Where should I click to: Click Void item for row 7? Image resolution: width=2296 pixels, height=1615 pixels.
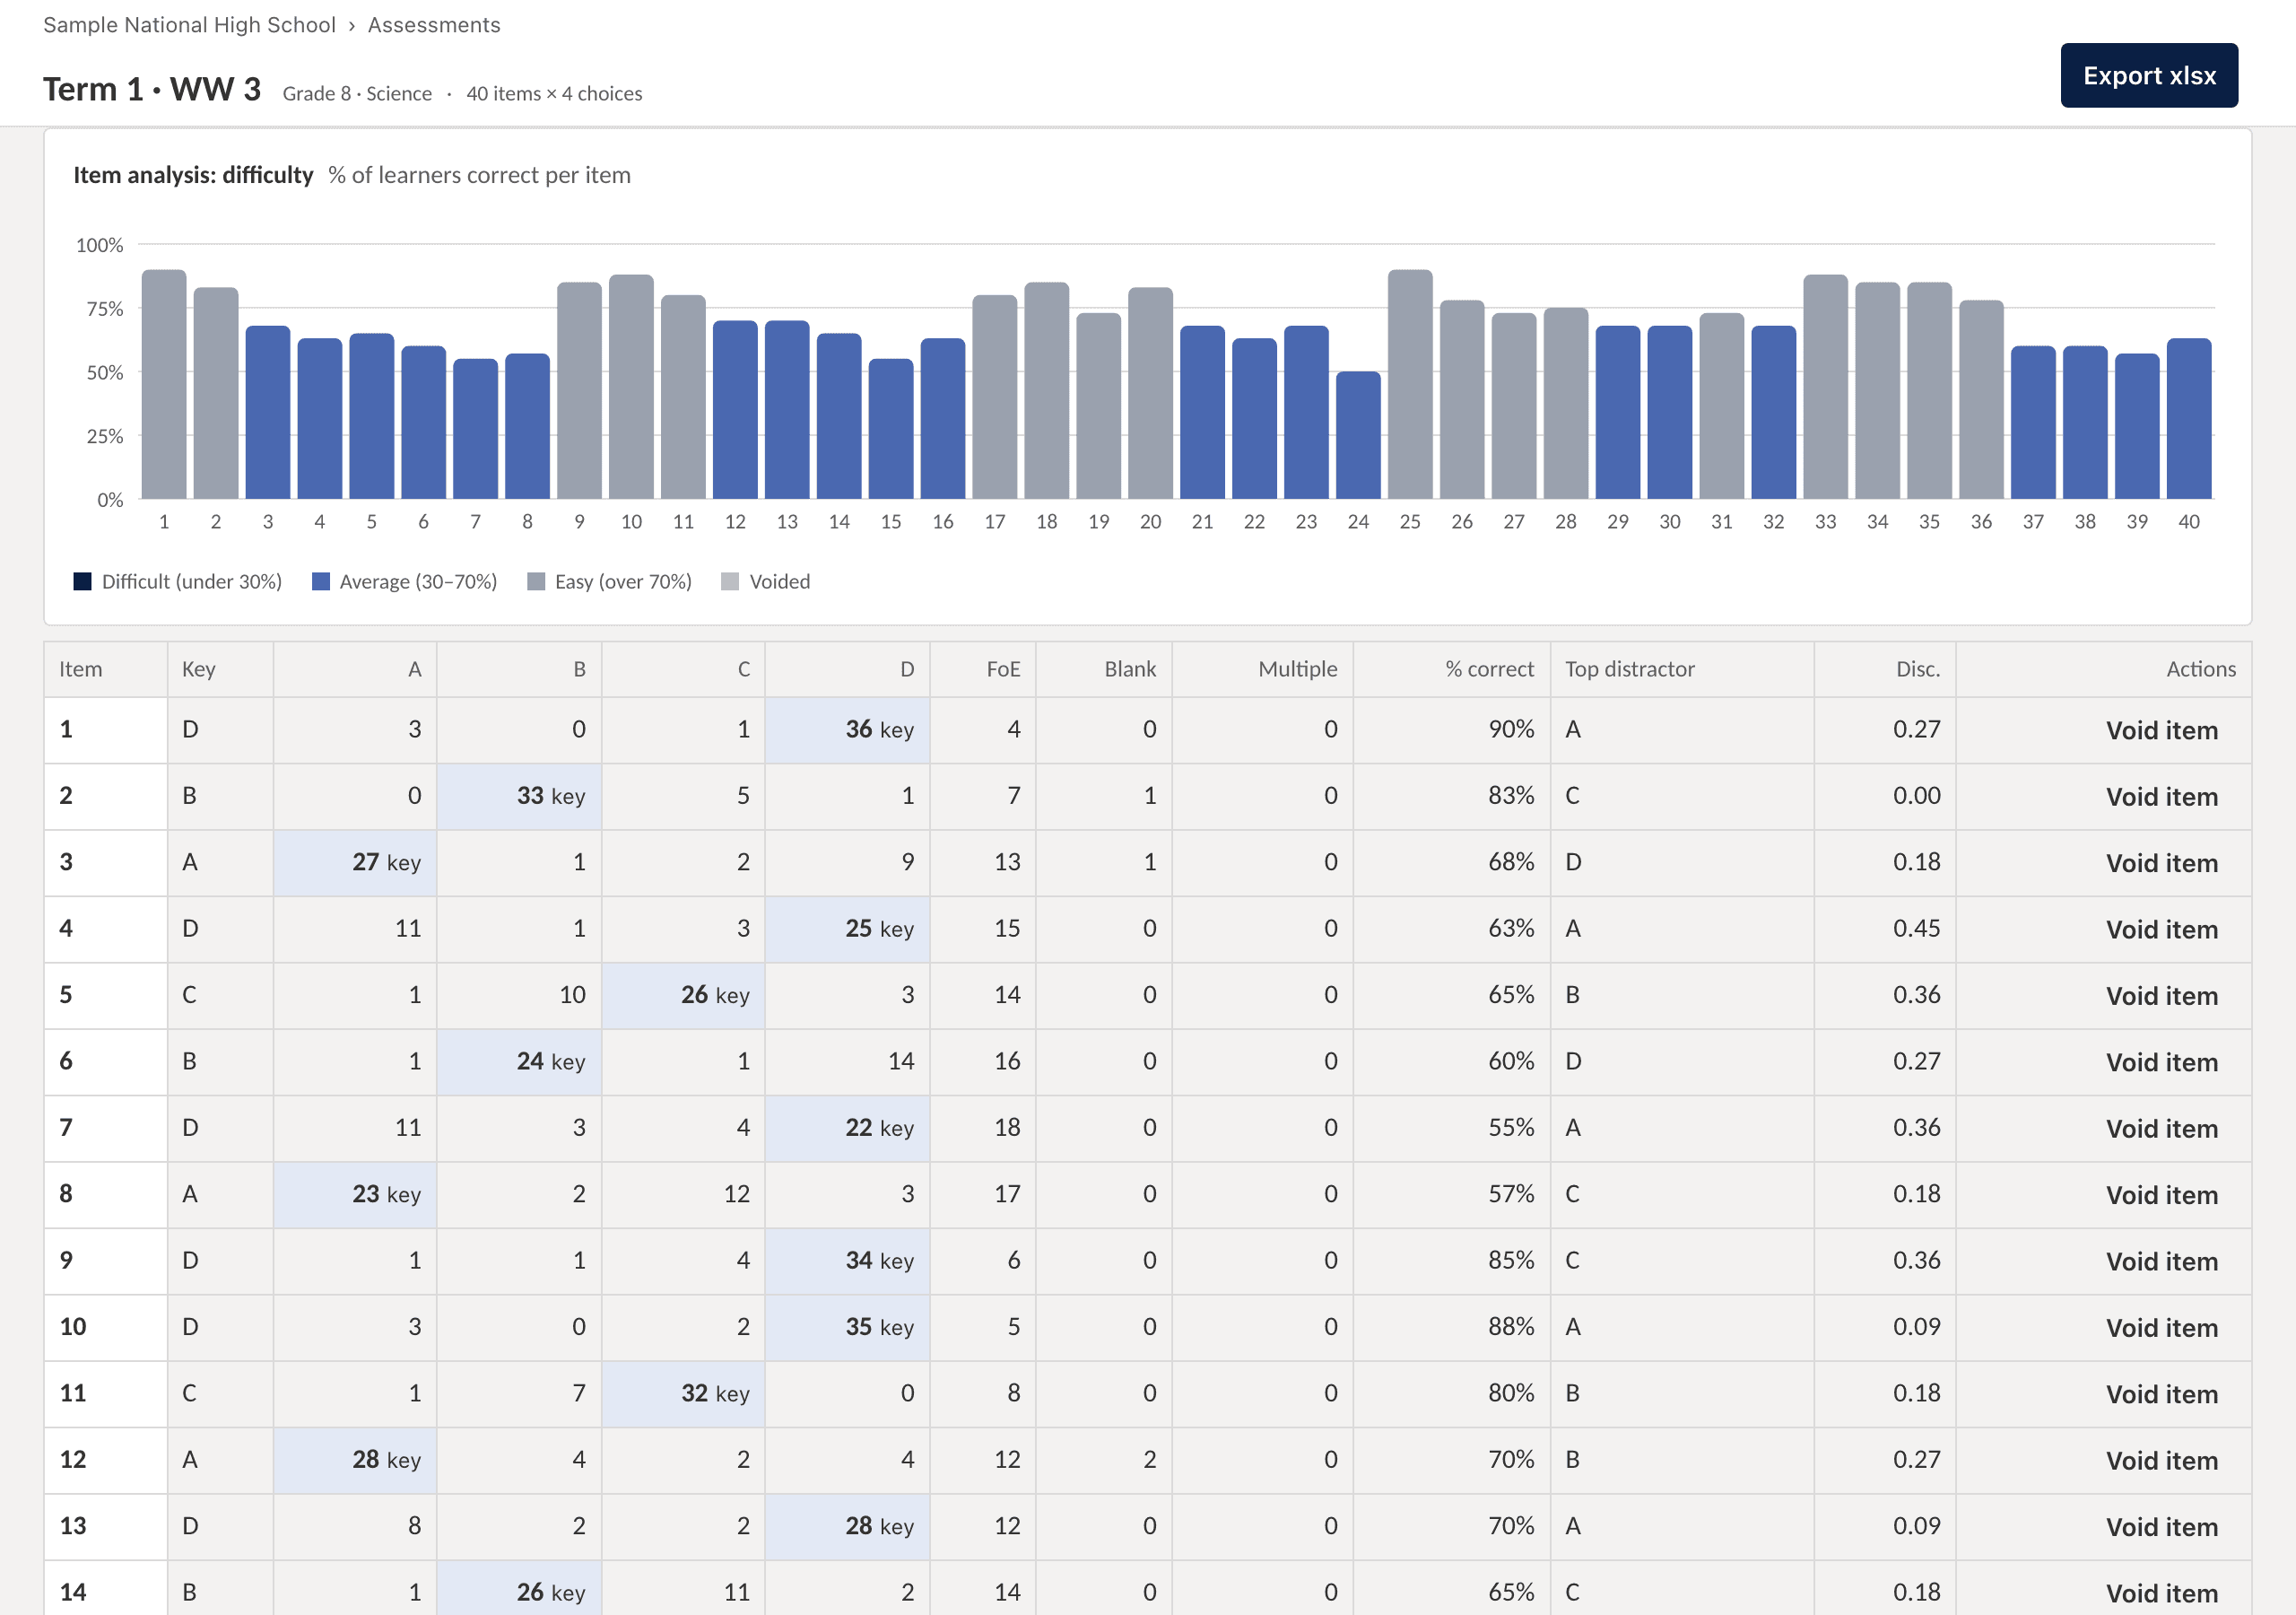[x=2161, y=1129]
